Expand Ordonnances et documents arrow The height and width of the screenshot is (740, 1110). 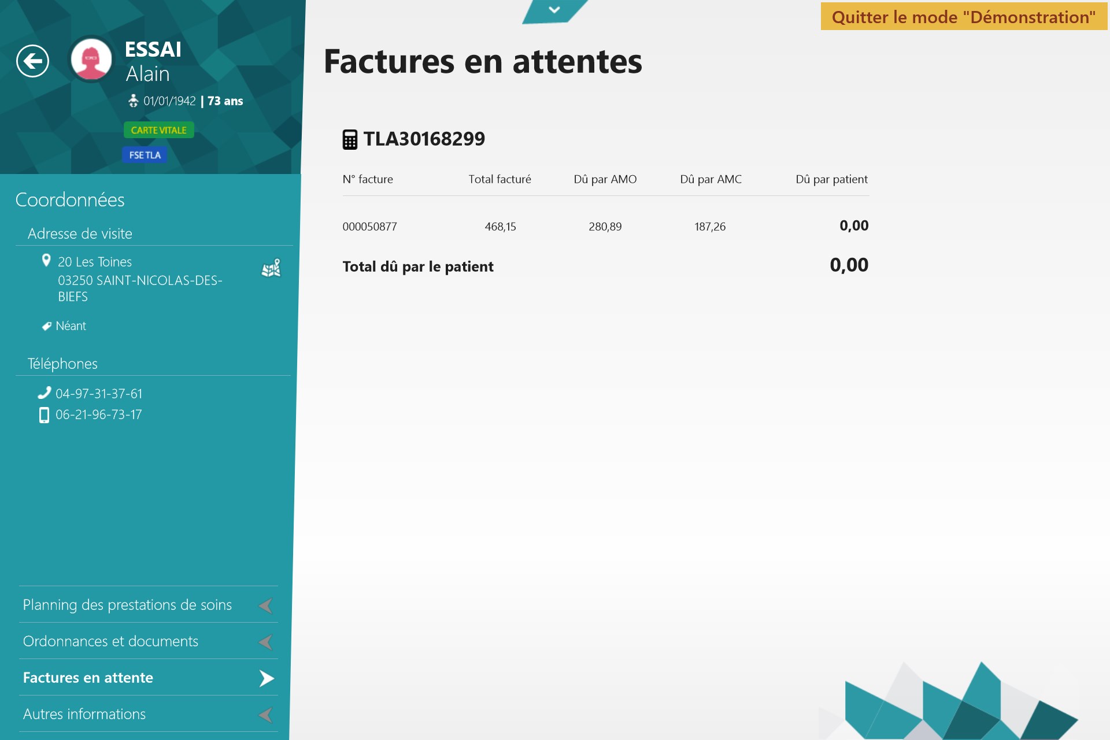[266, 642]
